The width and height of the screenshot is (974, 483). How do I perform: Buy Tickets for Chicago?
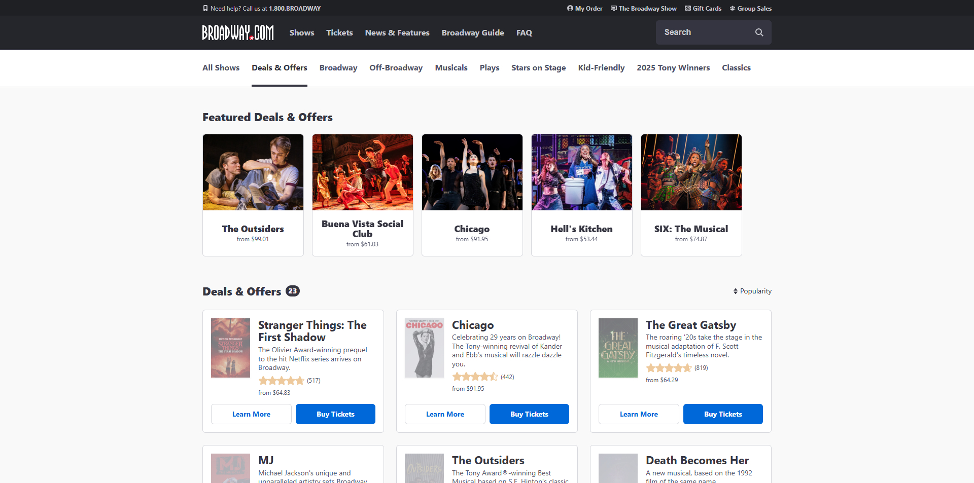point(529,414)
